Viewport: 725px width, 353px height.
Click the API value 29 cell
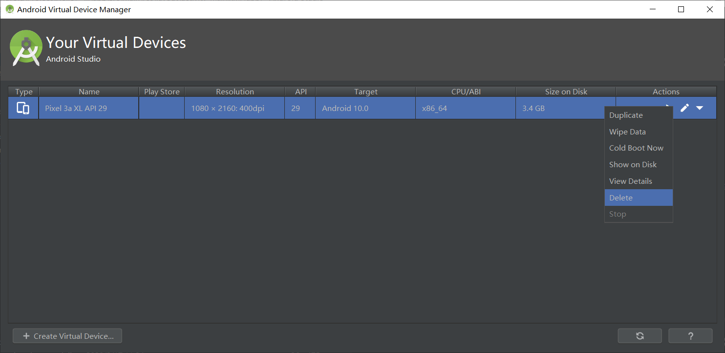(x=300, y=108)
